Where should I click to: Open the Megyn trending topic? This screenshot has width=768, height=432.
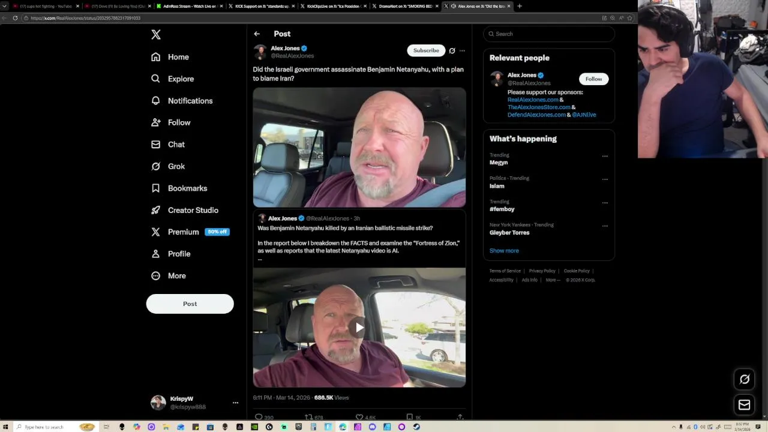tap(499, 163)
